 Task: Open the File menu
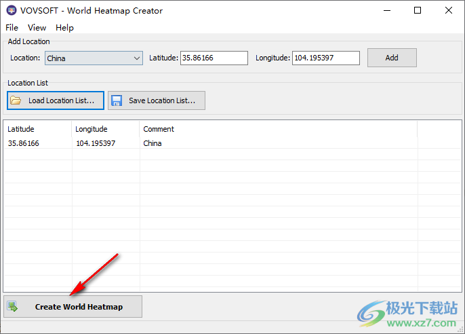12,28
